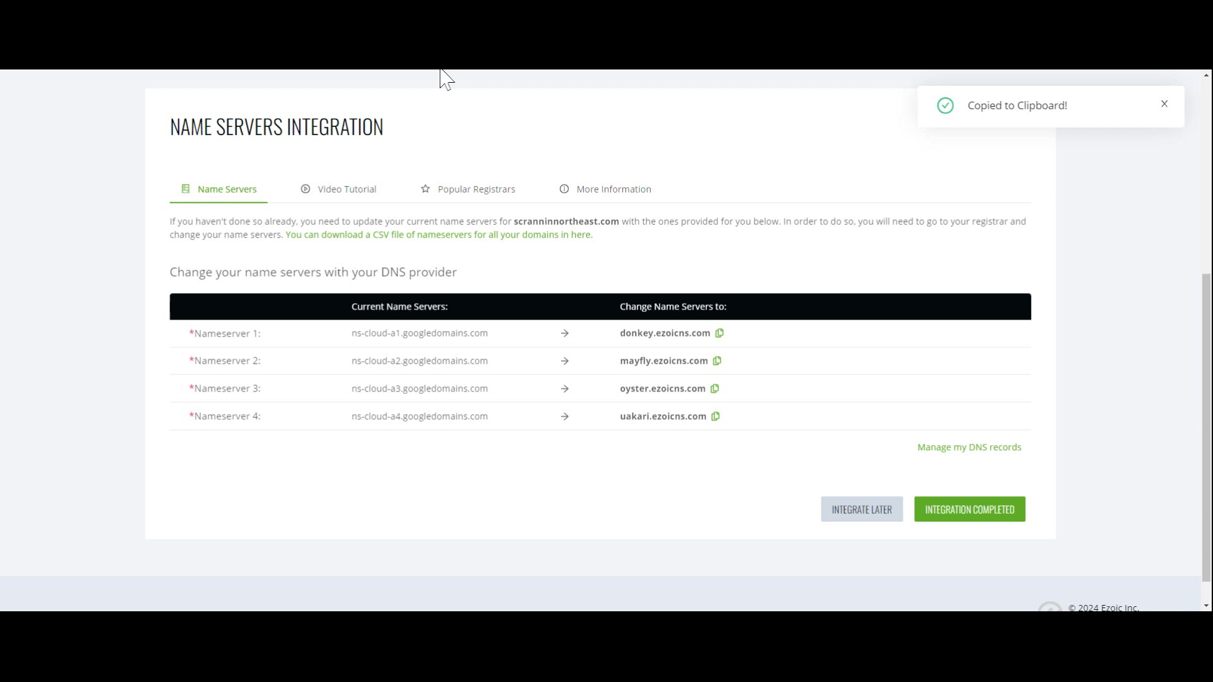Click the Name Servers tab icon
The width and height of the screenshot is (1213, 682).
(x=185, y=189)
